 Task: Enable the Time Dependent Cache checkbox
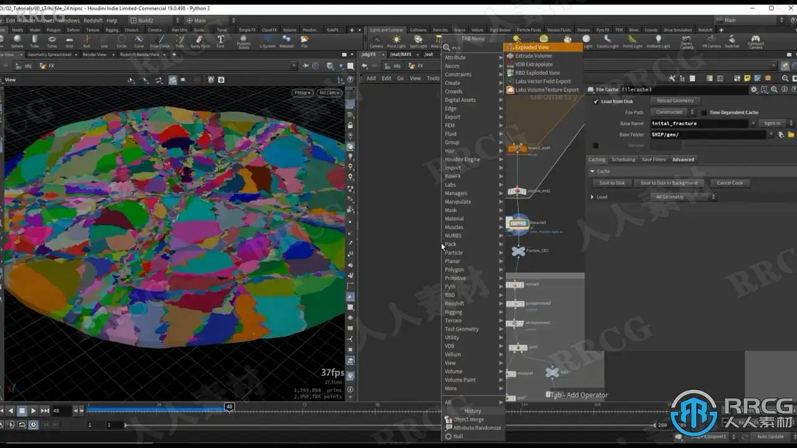[x=704, y=113]
